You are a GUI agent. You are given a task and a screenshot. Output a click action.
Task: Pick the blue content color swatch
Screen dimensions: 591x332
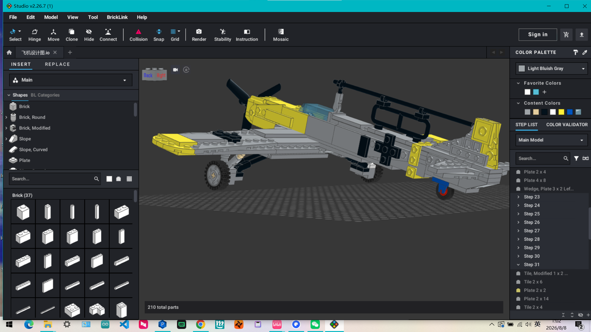pyautogui.click(x=570, y=112)
